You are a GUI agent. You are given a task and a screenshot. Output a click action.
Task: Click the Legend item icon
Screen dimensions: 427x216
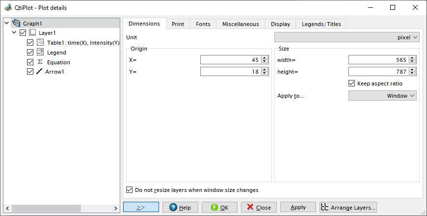tap(40, 52)
